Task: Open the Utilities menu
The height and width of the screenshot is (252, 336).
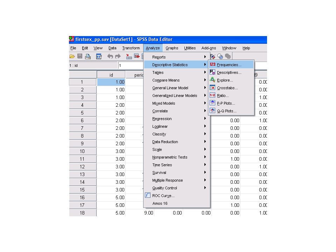Action: tap(190, 48)
